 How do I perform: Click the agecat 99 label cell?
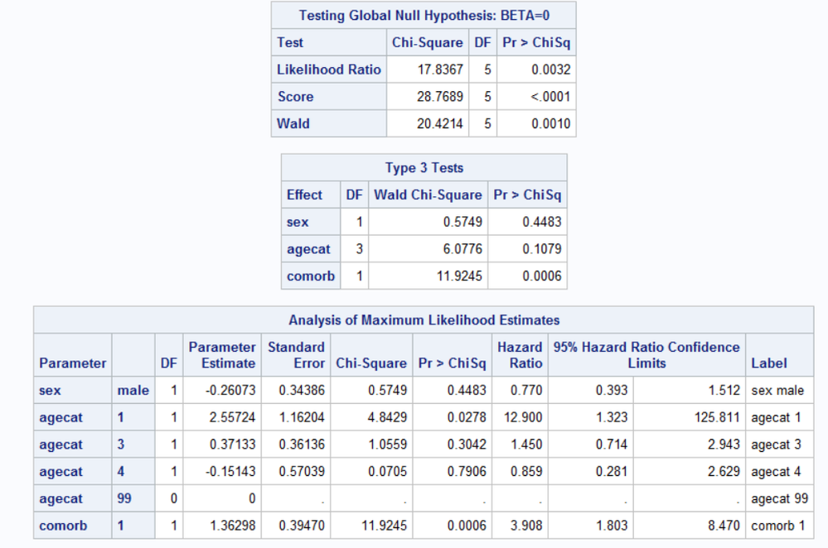pyautogui.click(x=779, y=498)
